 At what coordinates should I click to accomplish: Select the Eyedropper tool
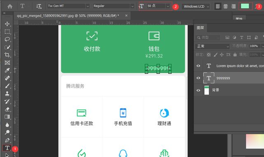(7, 70)
